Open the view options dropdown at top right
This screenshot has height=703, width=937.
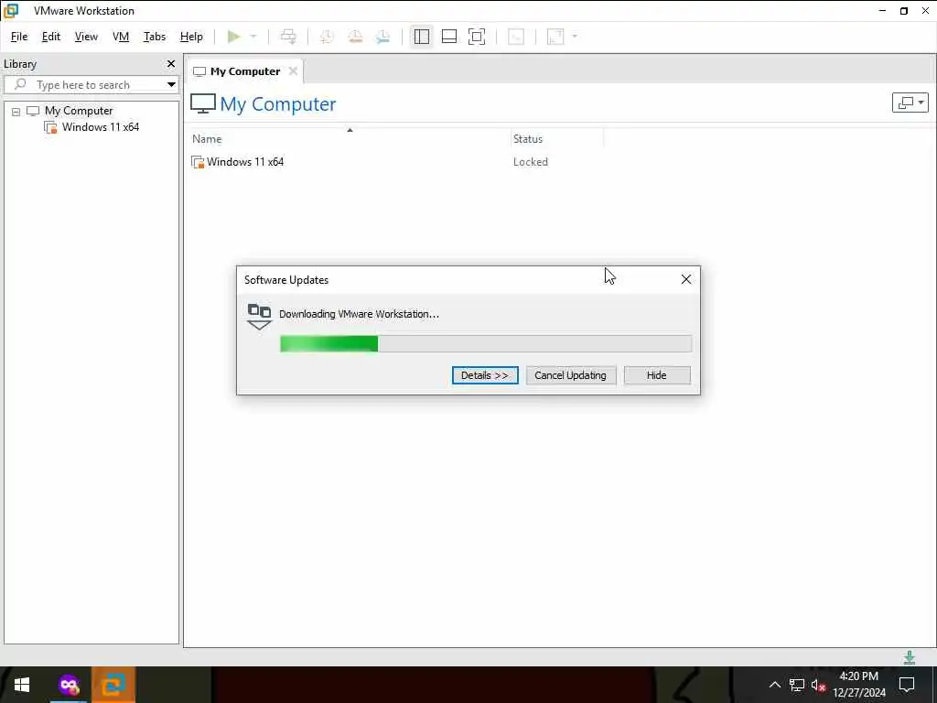coord(910,103)
